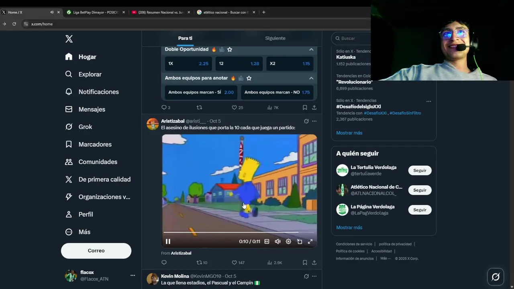This screenshot has height=289, width=514.
Task: Select Ambos equipos marcan SÍ 2.00
Action: click(201, 92)
